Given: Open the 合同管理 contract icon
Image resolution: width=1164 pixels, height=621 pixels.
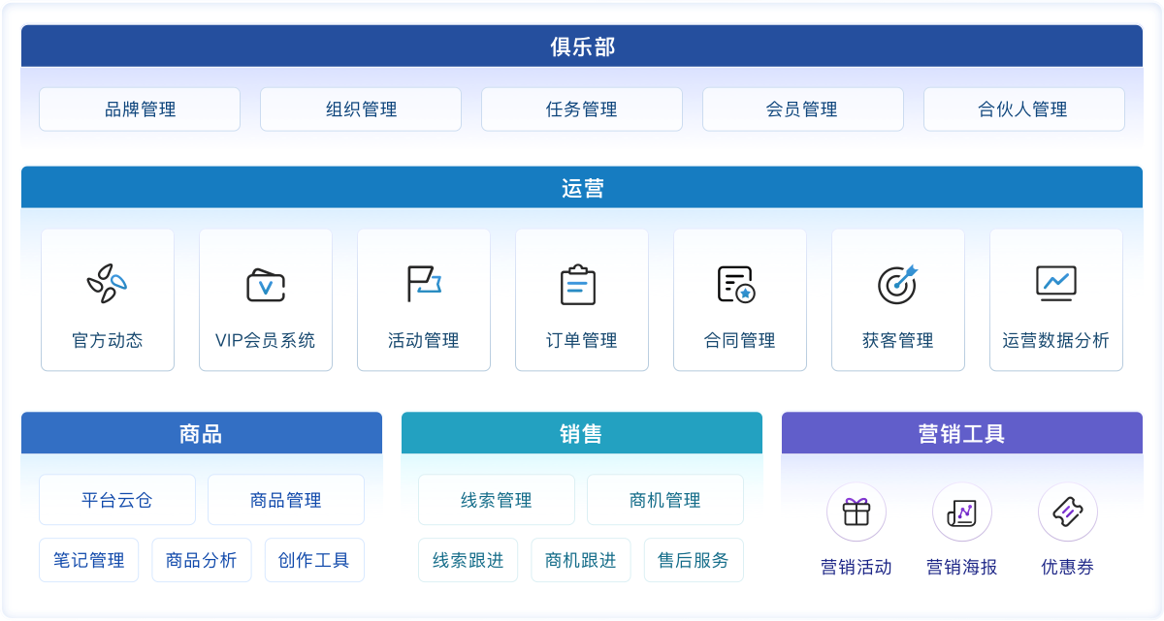Looking at the screenshot, I should pos(740,284).
